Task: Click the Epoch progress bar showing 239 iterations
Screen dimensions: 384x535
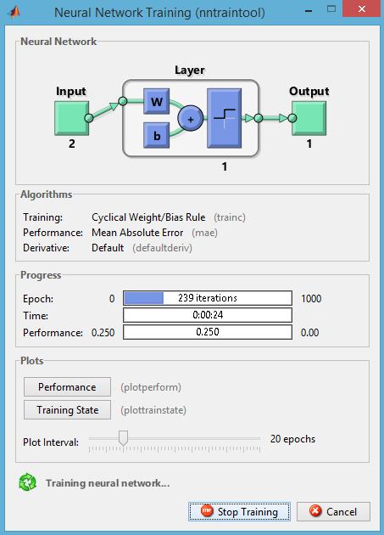Action: [x=208, y=298]
